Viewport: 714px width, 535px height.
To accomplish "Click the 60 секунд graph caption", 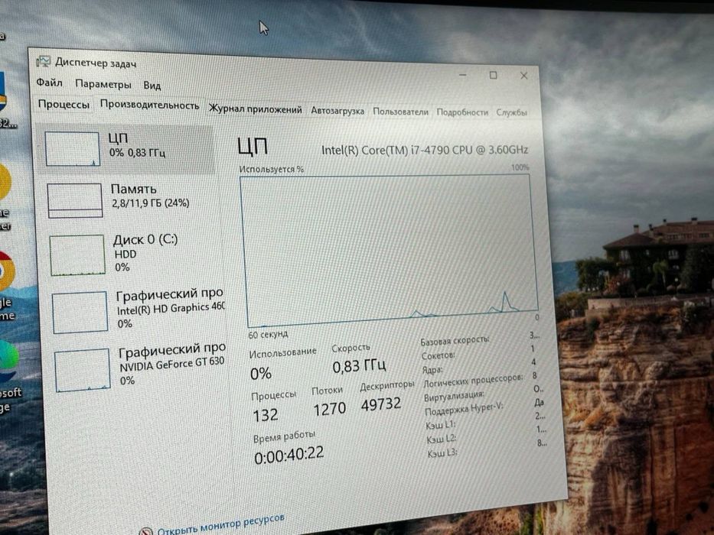I will point(268,335).
